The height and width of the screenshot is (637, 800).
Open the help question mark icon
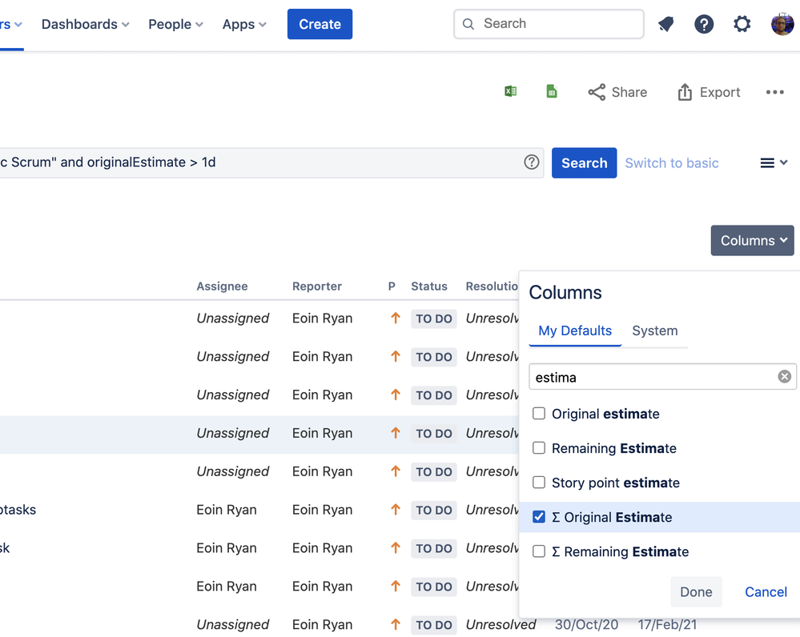pyautogui.click(x=704, y=24)
